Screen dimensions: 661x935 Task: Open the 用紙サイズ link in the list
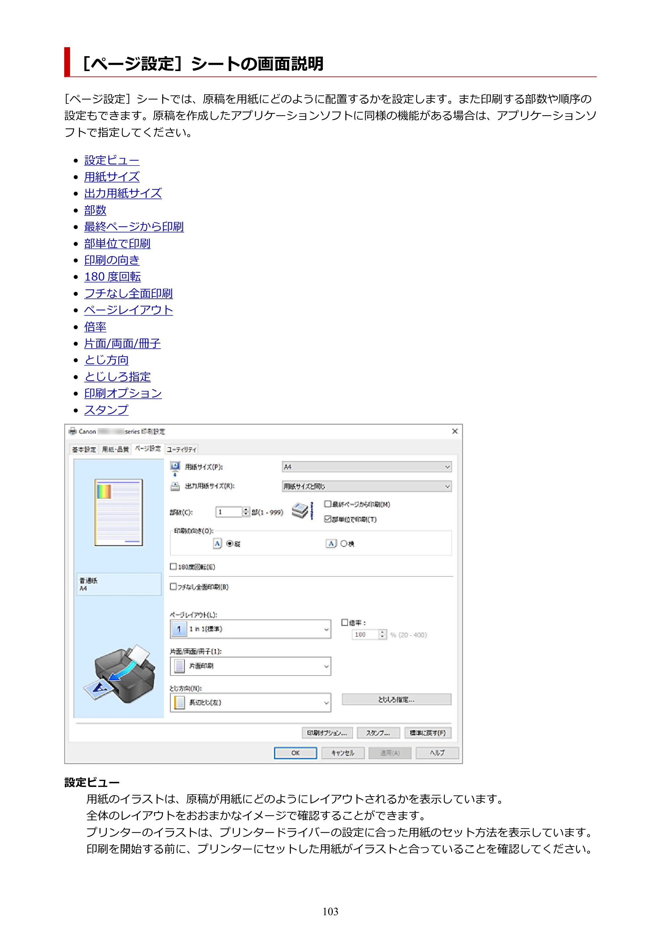point(112,177)
